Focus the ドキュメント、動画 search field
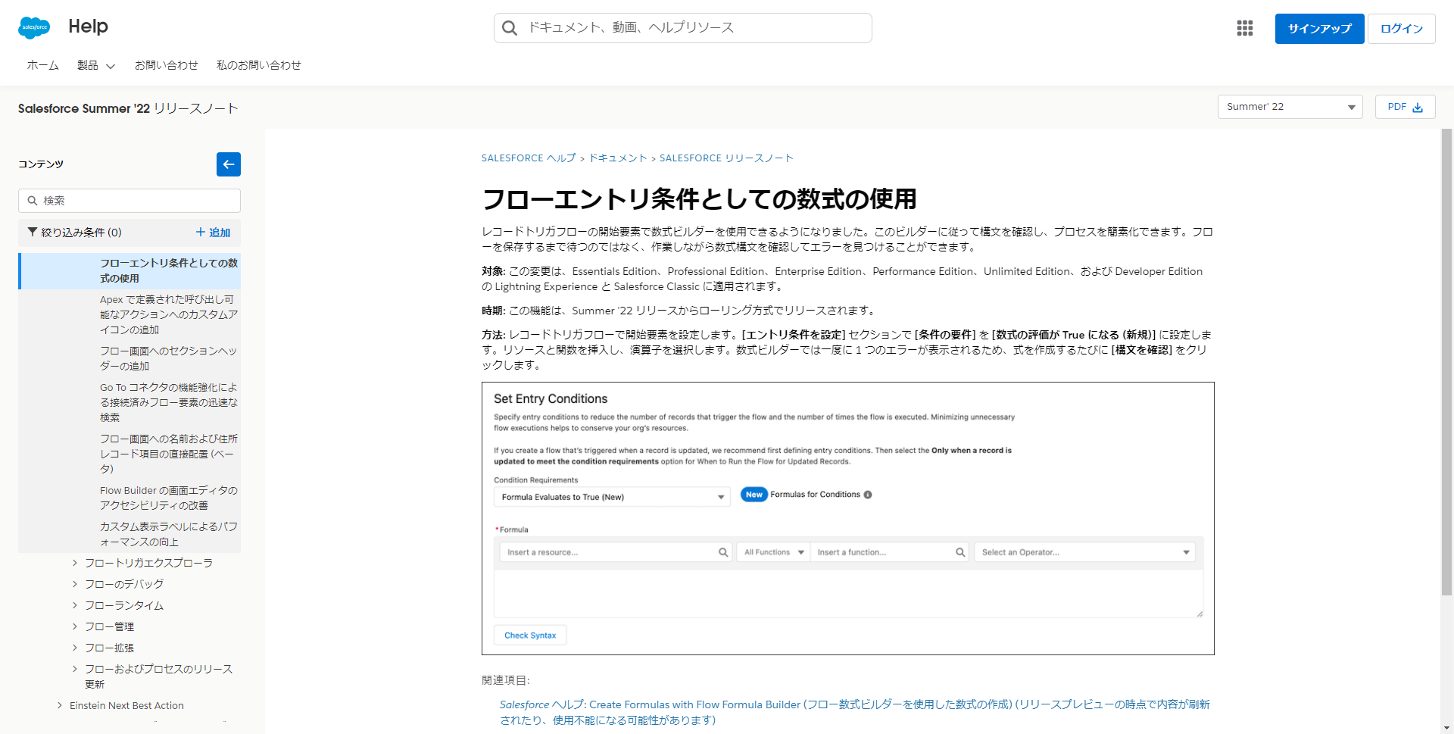This screenshot has height=734, width=1454. [x=683, y=28]
